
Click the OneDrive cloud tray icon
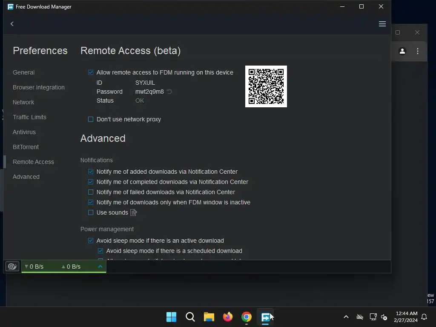pyautogui.click(x=360, y=317)
